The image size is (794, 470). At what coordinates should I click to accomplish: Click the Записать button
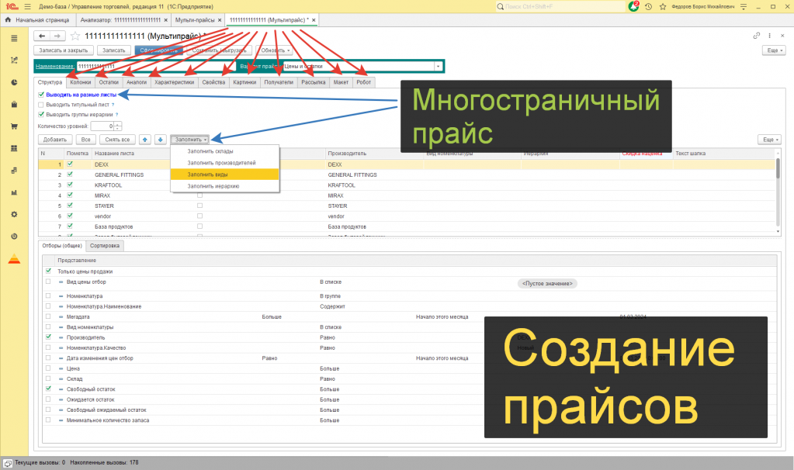click(114, 50)
